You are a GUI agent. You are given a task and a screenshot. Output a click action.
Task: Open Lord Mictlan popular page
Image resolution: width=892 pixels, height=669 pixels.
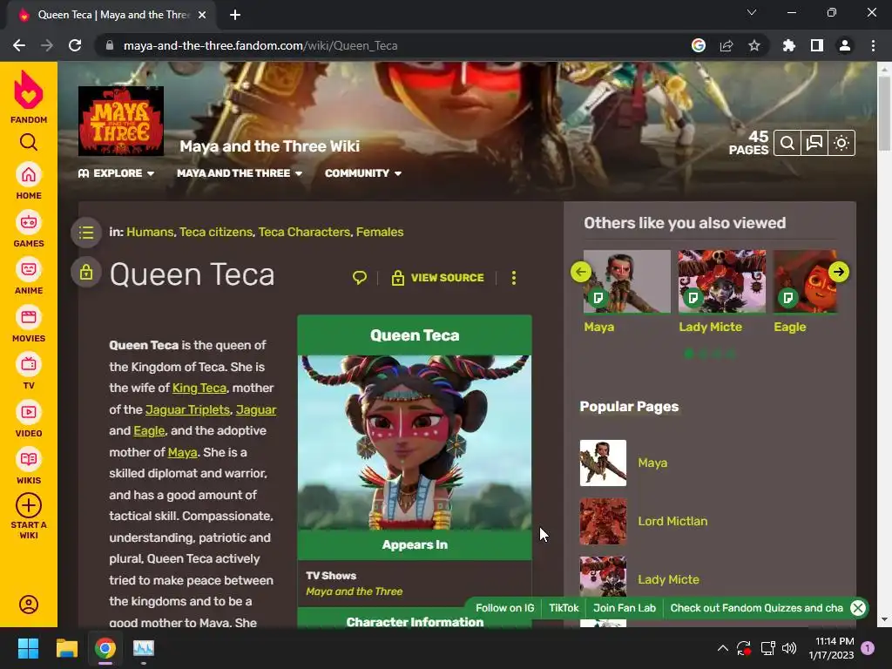672,521
